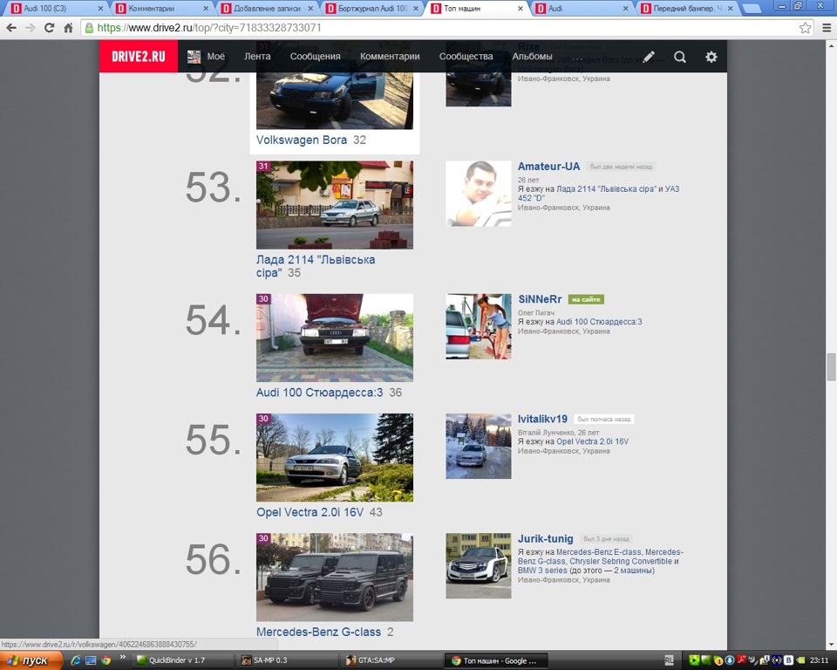Launch Chrome from the quick launch bar

click(105, 660)
